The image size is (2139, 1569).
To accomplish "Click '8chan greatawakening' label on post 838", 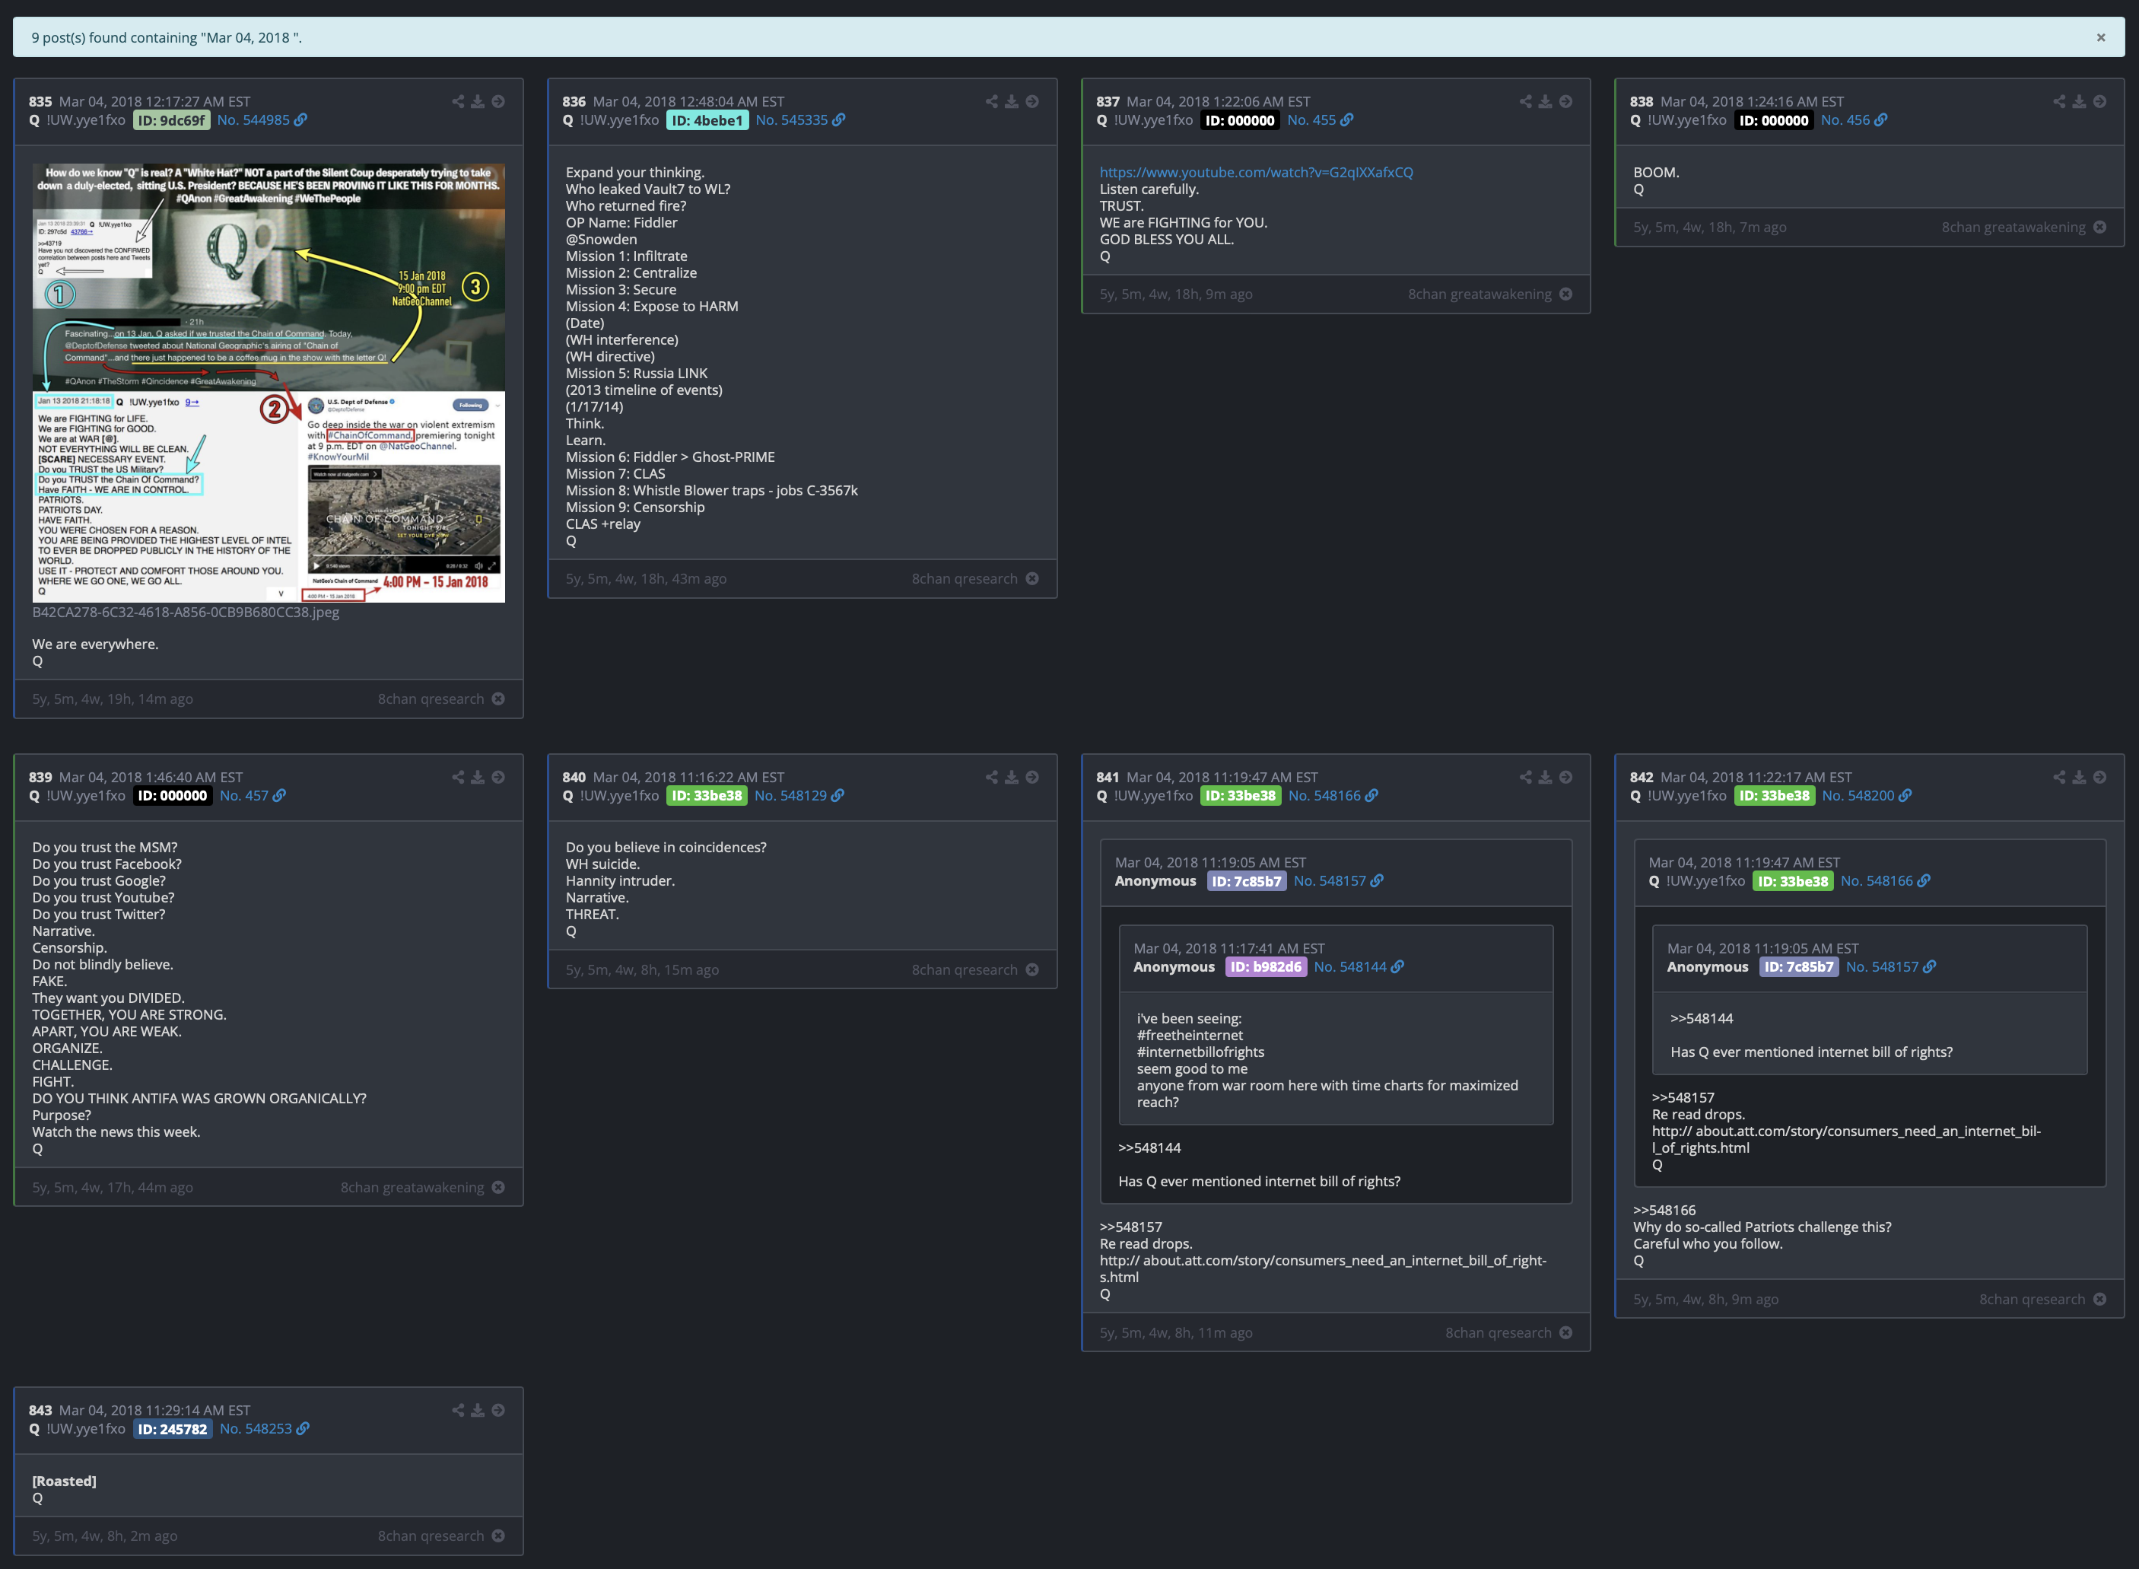I will pyautogui.click(x=2013, y=227).
